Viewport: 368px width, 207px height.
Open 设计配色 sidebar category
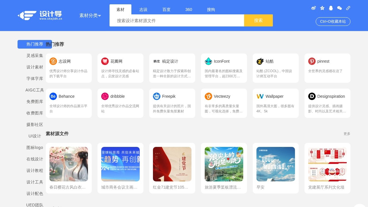coord(35,193)
